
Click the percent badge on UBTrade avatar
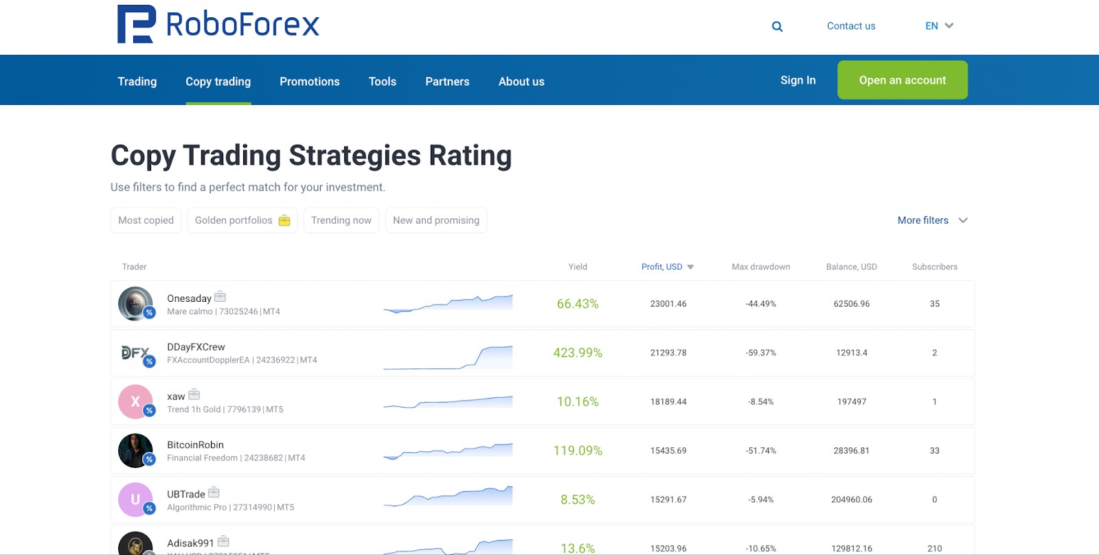(149, 508)
